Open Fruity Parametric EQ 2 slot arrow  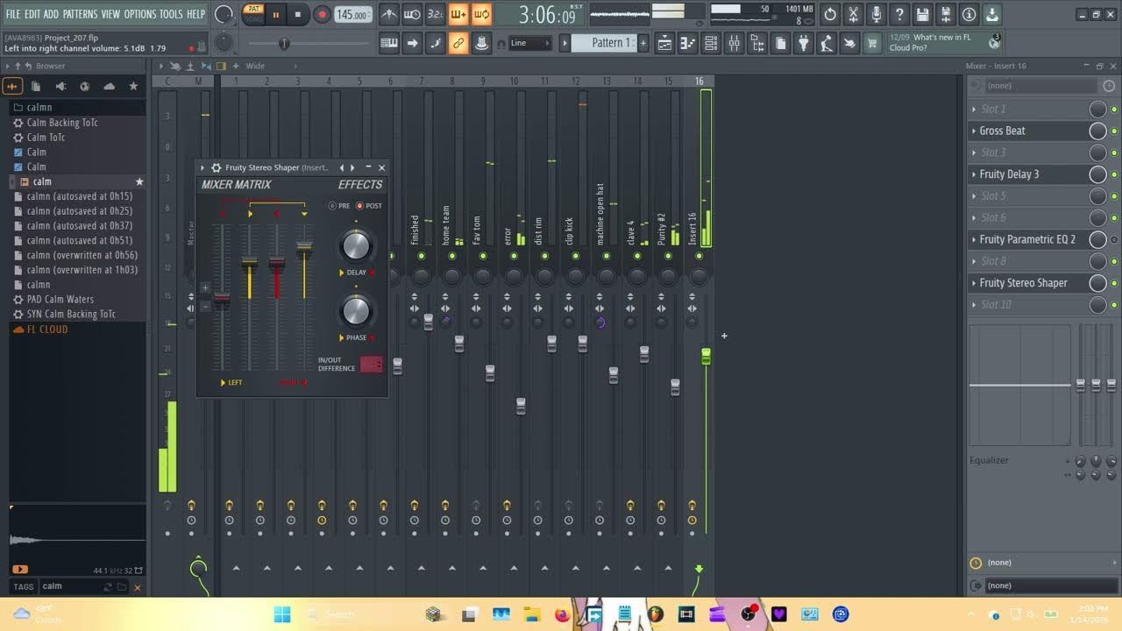click(x=973, y=239)
